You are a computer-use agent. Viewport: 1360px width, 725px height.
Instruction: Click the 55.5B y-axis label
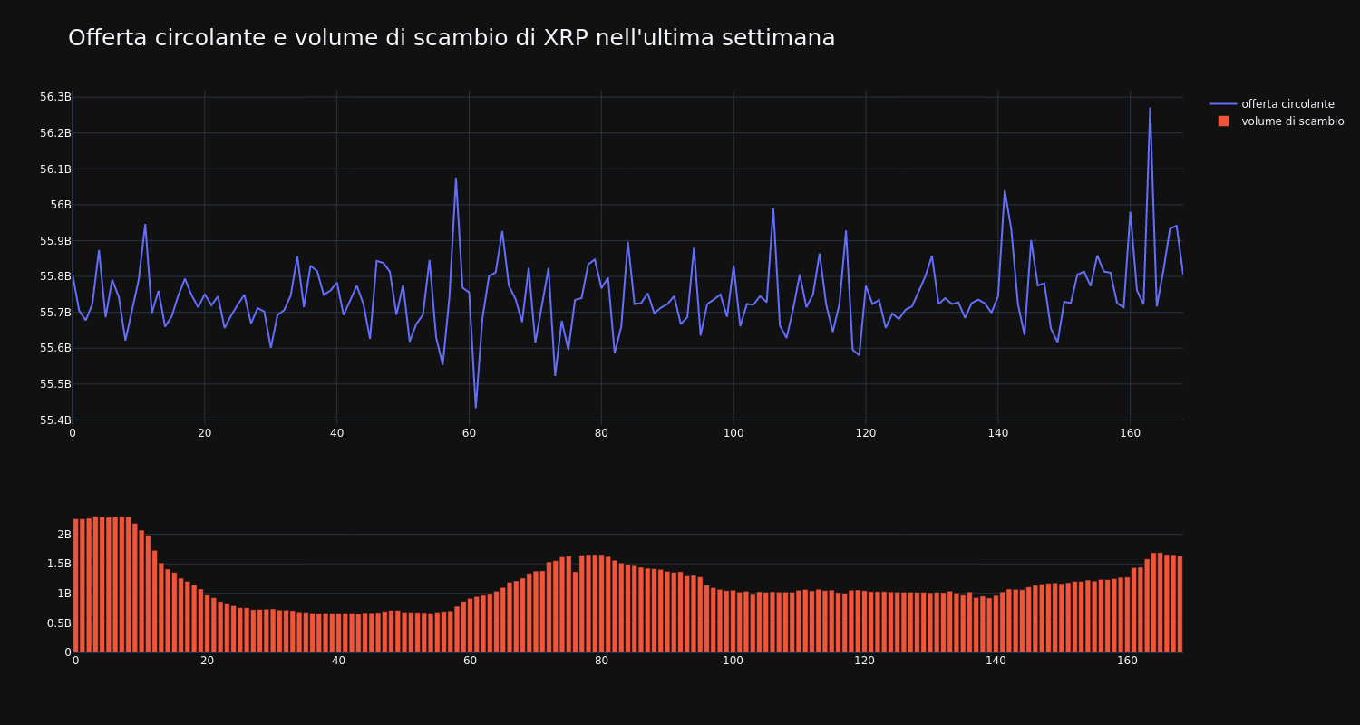(55, 384)
